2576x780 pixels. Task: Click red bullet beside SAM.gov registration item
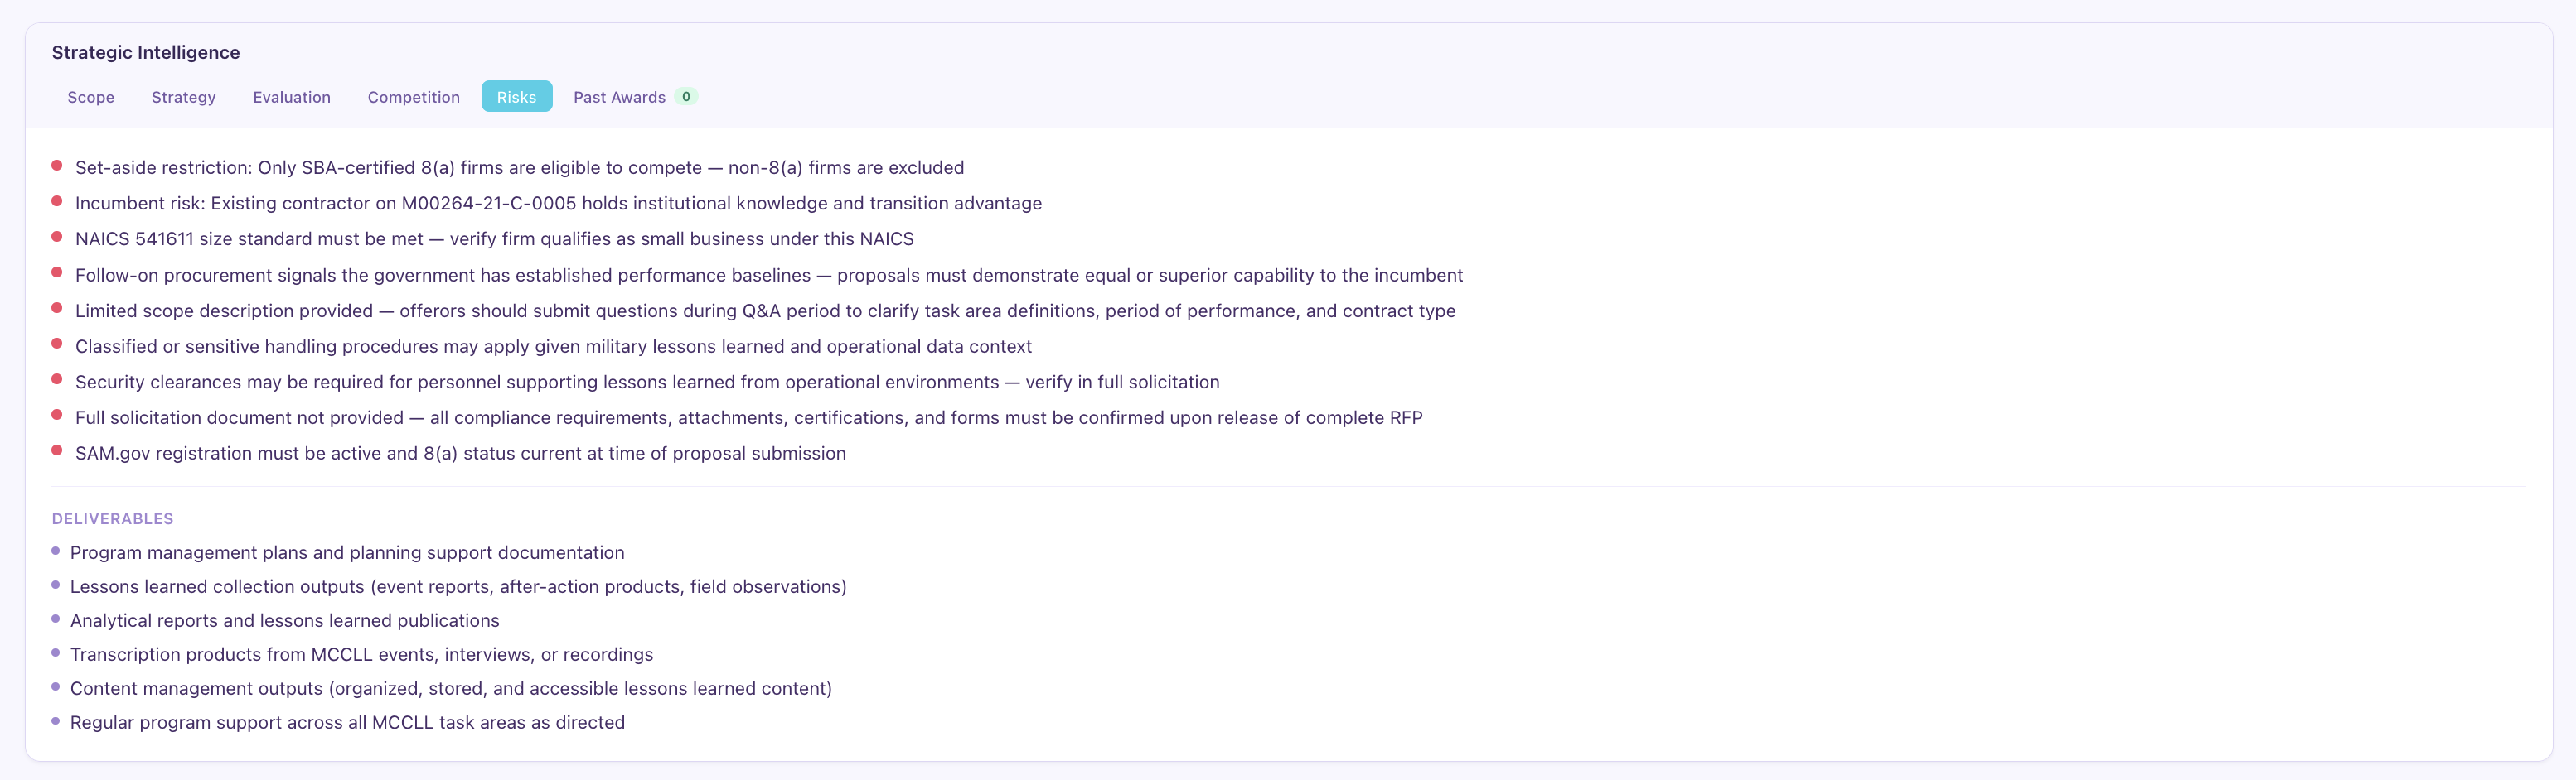(x=57, y=450)
